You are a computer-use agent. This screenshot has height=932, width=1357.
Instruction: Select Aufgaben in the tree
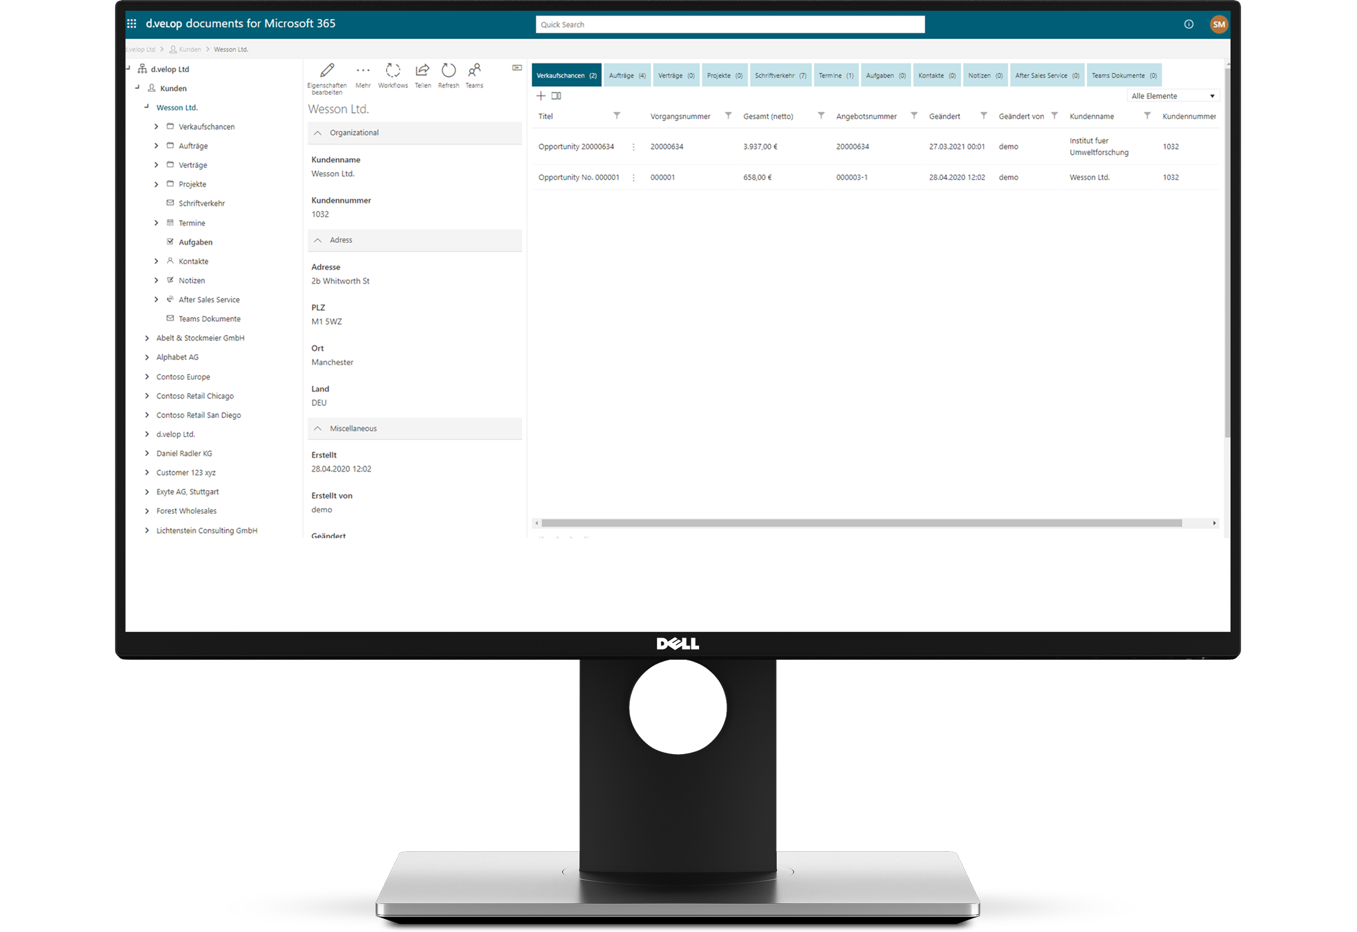tap(195, 242)
